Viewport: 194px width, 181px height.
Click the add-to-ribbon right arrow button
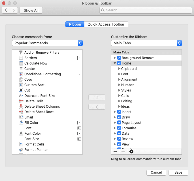97,97
